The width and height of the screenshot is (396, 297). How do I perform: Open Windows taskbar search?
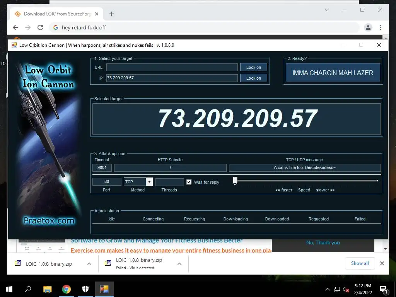point(28,289)
